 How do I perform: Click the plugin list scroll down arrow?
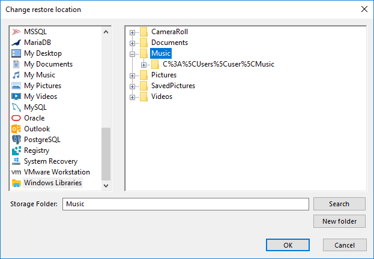106,185
